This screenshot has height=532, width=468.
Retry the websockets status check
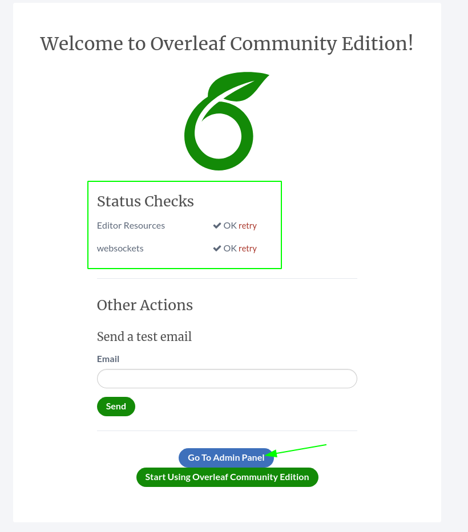click(x=248, y=249)
